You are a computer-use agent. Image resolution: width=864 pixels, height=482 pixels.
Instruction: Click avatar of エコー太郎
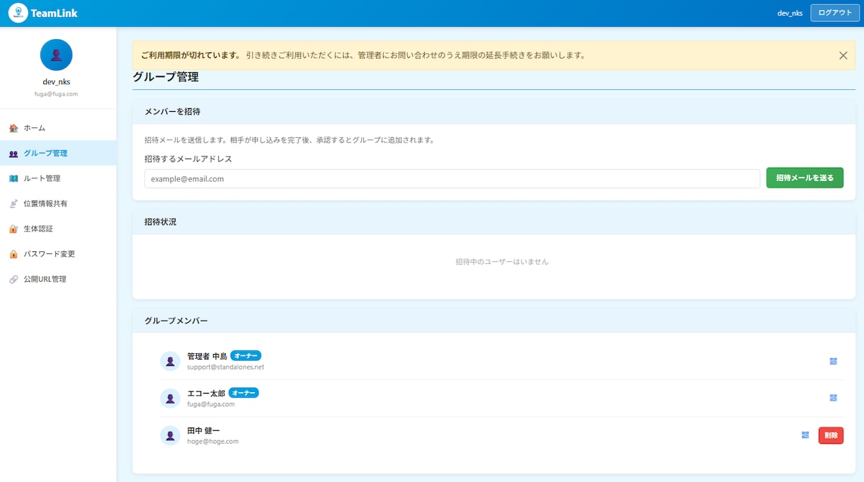click(x=170, y=398)
